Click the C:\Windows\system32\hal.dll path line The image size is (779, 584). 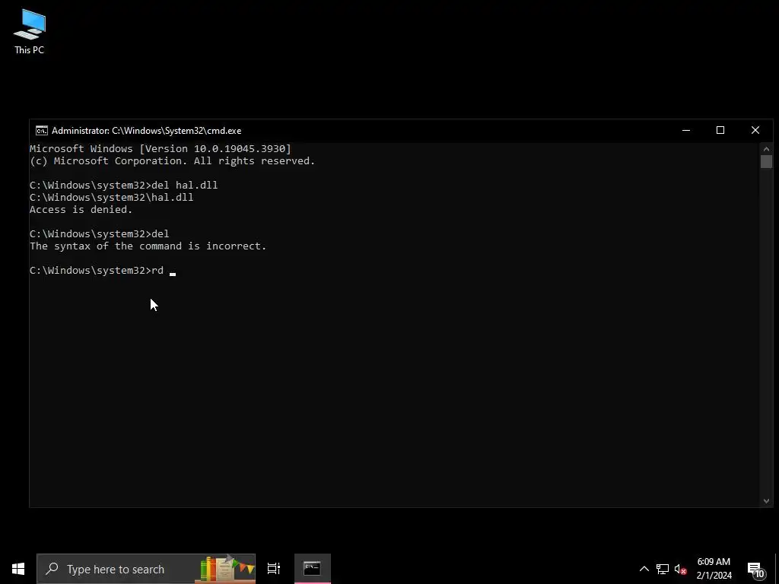[112, 198]
